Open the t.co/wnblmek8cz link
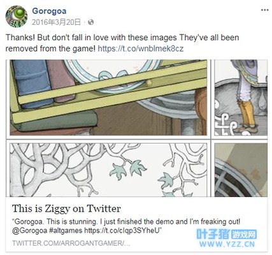Viewport: 272px width, 255px height. tap(141, 48)
